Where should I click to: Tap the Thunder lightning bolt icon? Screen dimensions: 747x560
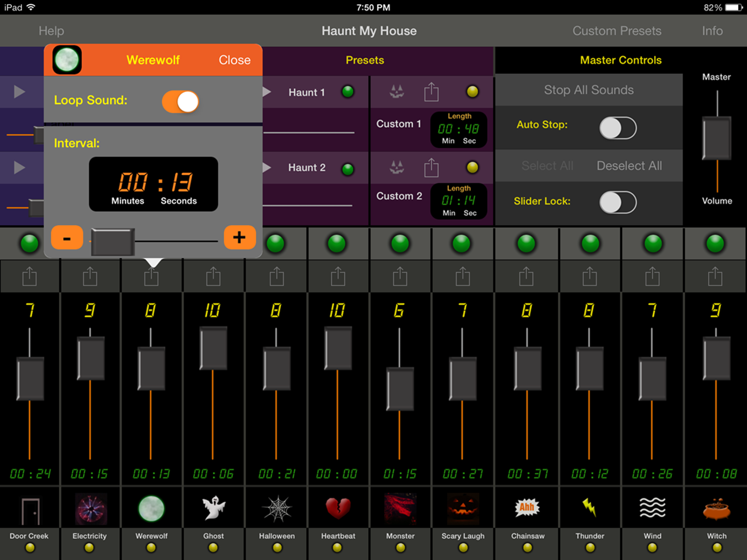589,507
